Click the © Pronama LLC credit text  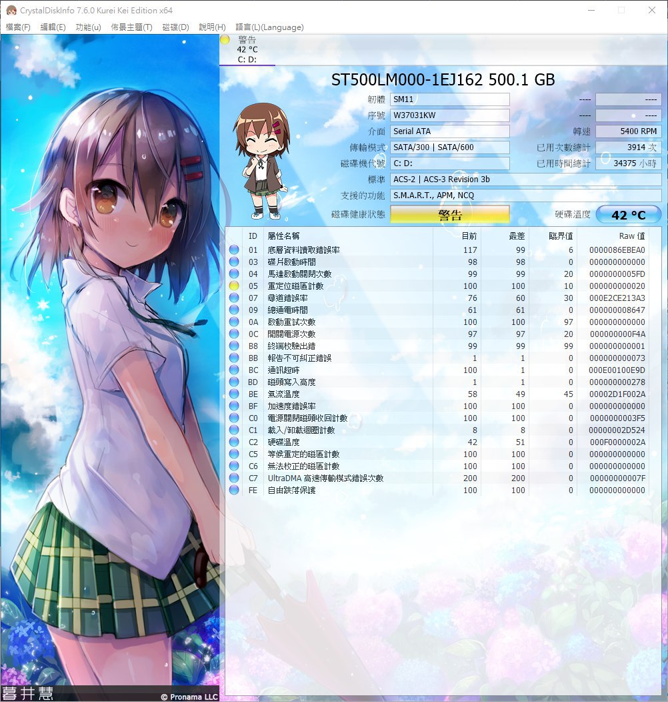coord(189,697)
